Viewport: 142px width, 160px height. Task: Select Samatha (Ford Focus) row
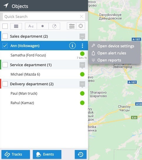point(44,55)
